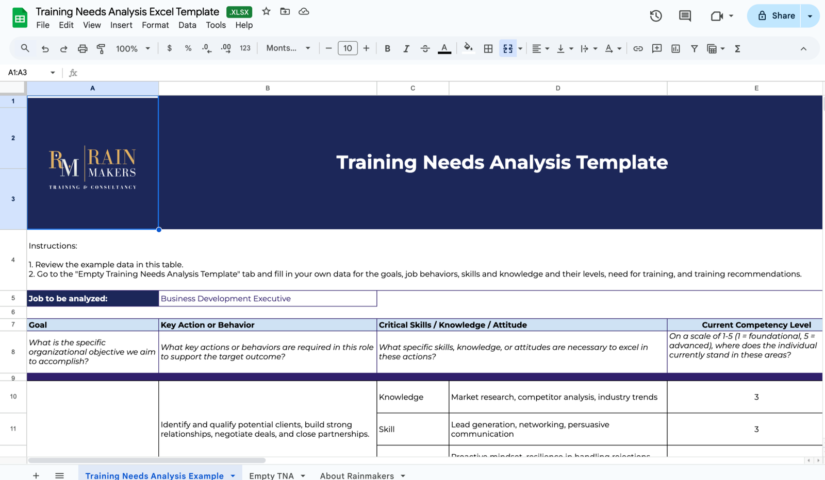Toggle merge cells off
The width and height of the screenshot is (825, 480).
pyautogui.click(x=508, y=48)
